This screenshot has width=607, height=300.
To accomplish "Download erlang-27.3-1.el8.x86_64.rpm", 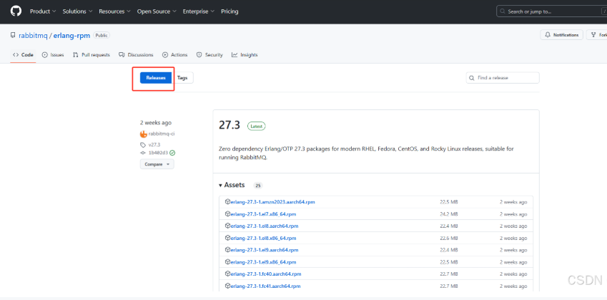I will (263, 238).
